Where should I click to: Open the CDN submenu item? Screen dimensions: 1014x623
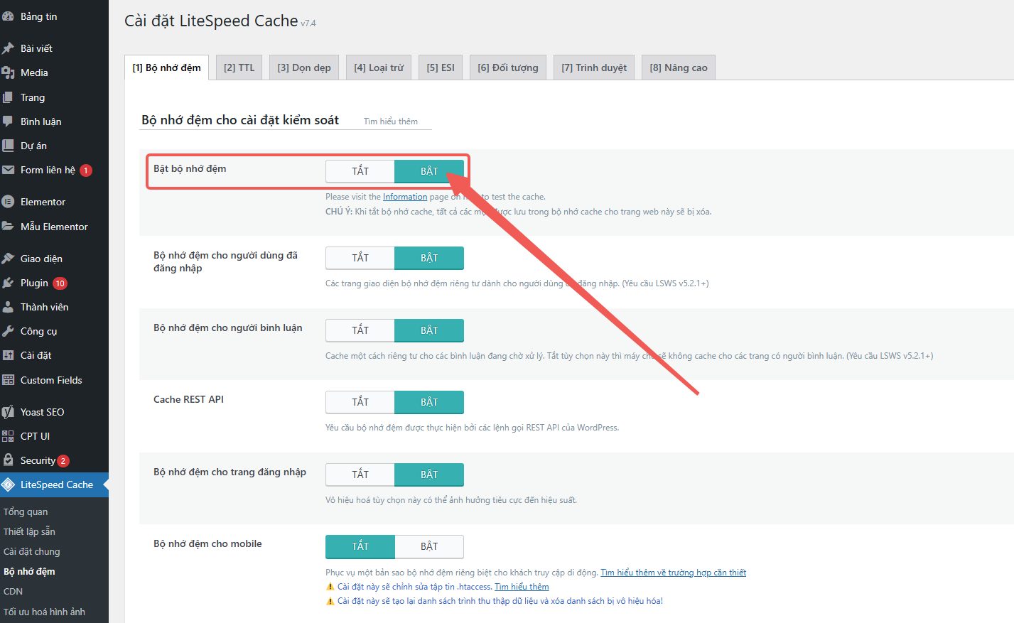[14, 591]
